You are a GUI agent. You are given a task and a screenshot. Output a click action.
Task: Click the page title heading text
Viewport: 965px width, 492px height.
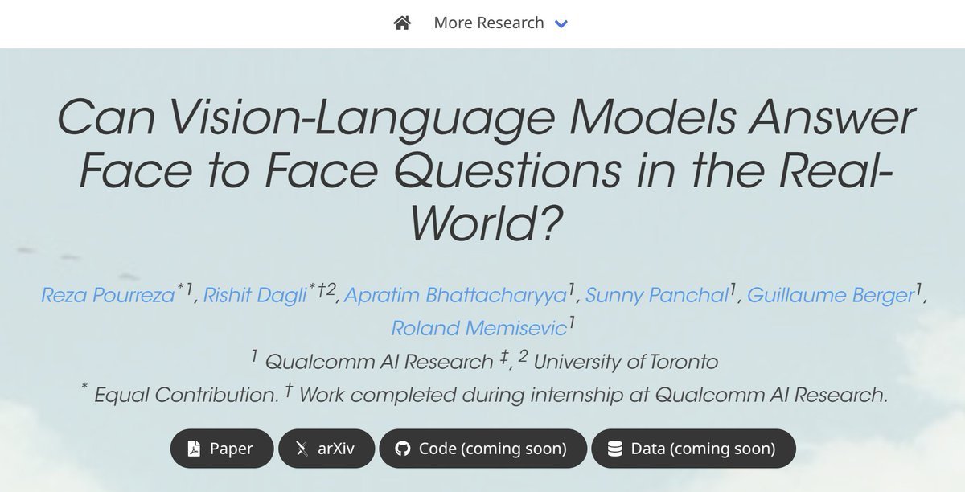point(486,172)
